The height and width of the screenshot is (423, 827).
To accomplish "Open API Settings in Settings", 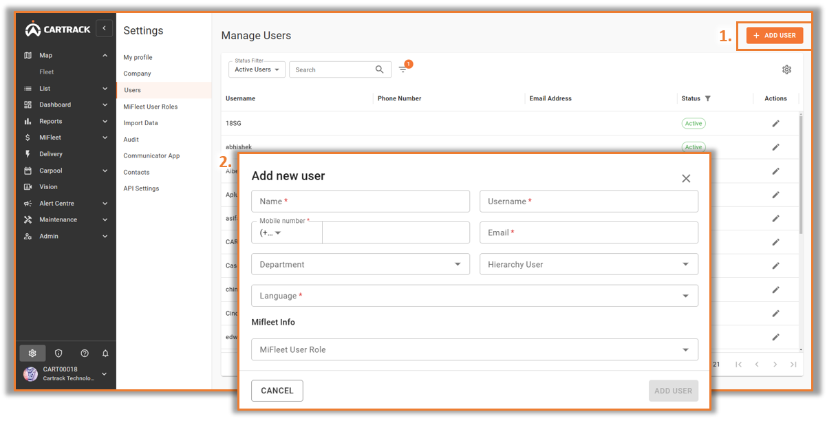I will [141, 188].
